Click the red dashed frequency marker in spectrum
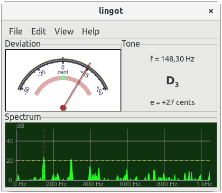 [x=44, y=155]
